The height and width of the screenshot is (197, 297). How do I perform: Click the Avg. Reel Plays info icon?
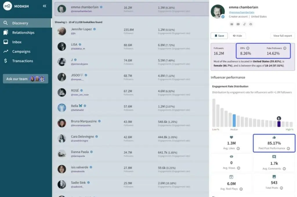241,189
